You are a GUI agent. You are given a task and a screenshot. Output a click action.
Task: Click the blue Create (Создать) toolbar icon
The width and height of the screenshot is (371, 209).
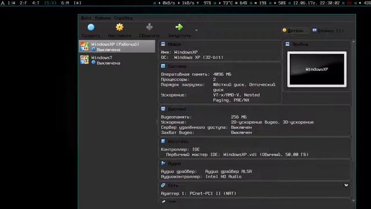(91, 27)
